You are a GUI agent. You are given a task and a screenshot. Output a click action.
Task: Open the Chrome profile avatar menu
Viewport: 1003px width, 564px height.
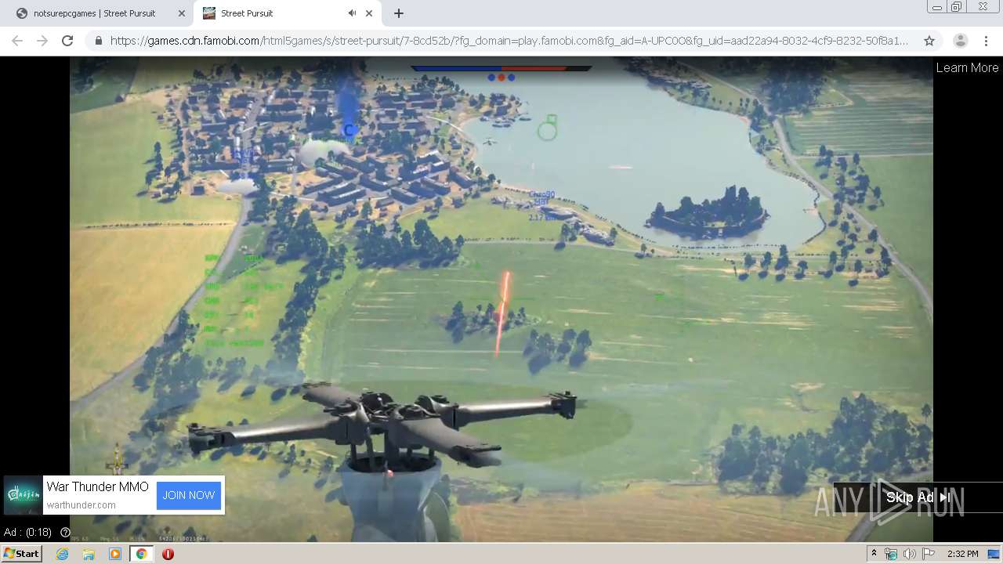click(x=961, y=41)
